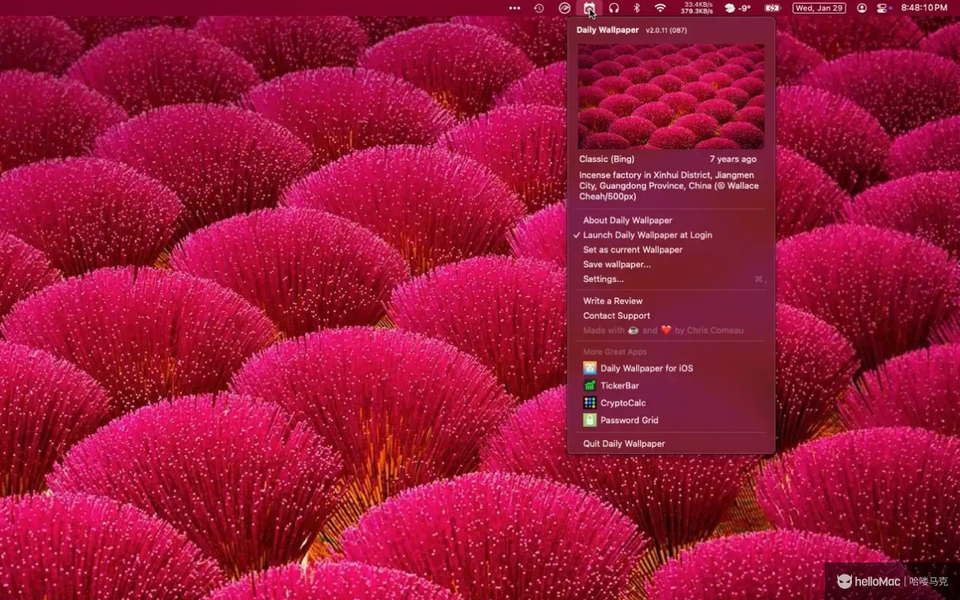This screenshot has width=960, height=600.
Task: Click the CryptoCalc app icon
Action: pos(589,403)
